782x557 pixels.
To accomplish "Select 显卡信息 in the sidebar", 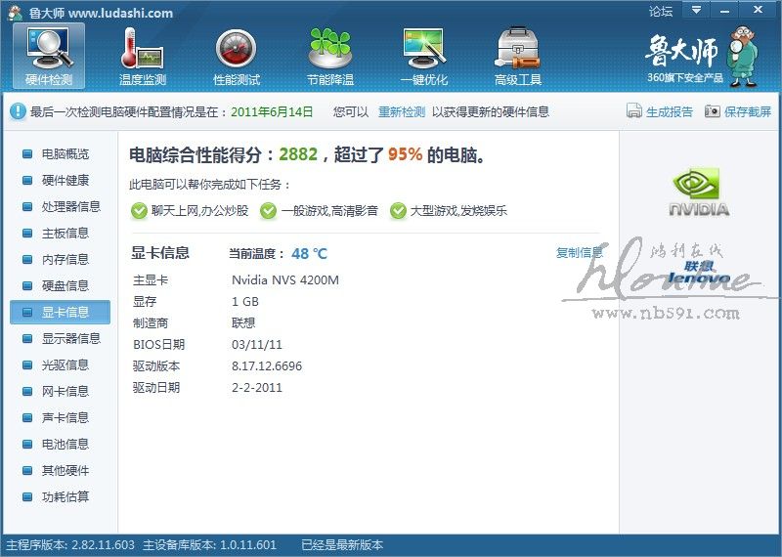I will pos(61,312).
